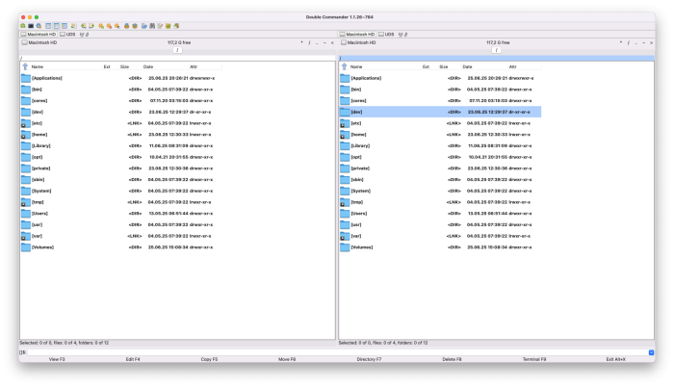
Task: Open left panel Macintosh HD drive dropdown
Action: (x=39, y=42)
